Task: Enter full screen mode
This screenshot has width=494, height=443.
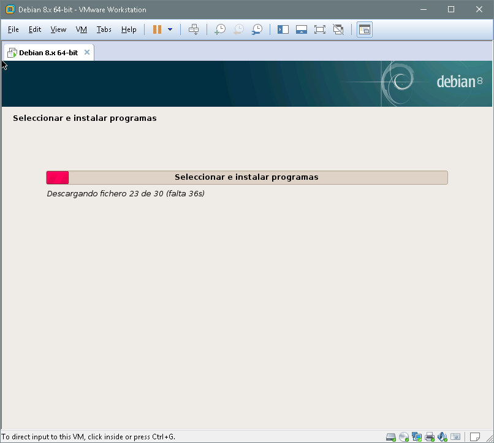Action: 319,29
